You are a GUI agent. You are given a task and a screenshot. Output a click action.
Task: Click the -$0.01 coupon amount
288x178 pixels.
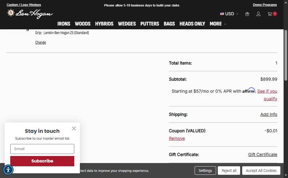coord(271,131)
